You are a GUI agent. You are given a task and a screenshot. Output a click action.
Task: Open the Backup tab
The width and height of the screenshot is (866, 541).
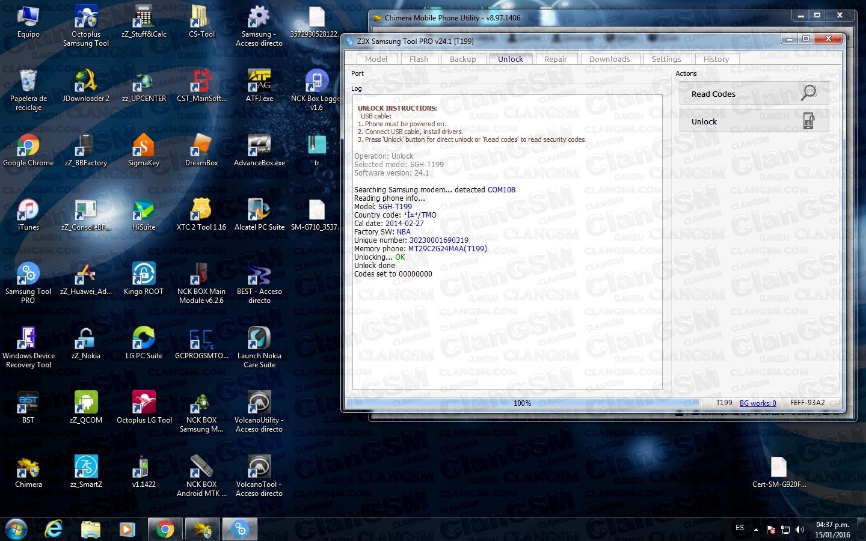(x=463, y=59)
